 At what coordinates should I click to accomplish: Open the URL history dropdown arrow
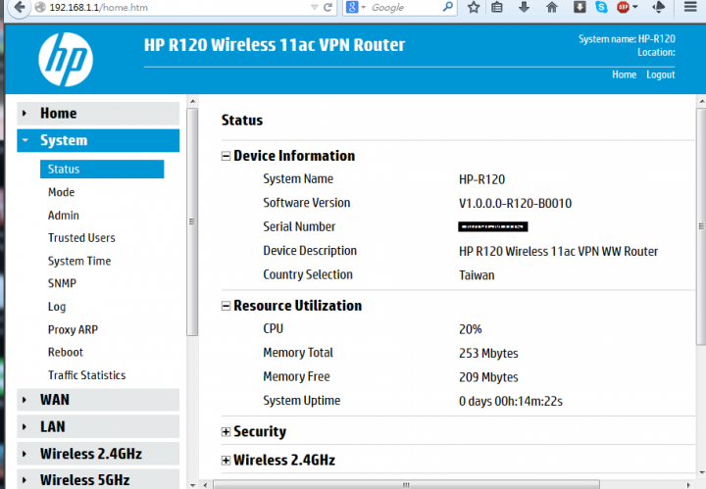[x=315, y=8]
